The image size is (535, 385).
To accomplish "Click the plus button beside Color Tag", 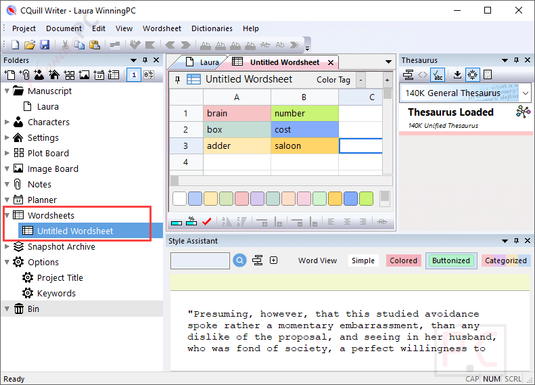I will pyautogui.click(x=388, y=81).
